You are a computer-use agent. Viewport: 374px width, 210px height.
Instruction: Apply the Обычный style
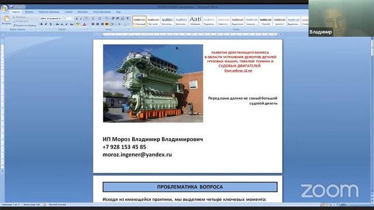(139, 21)
